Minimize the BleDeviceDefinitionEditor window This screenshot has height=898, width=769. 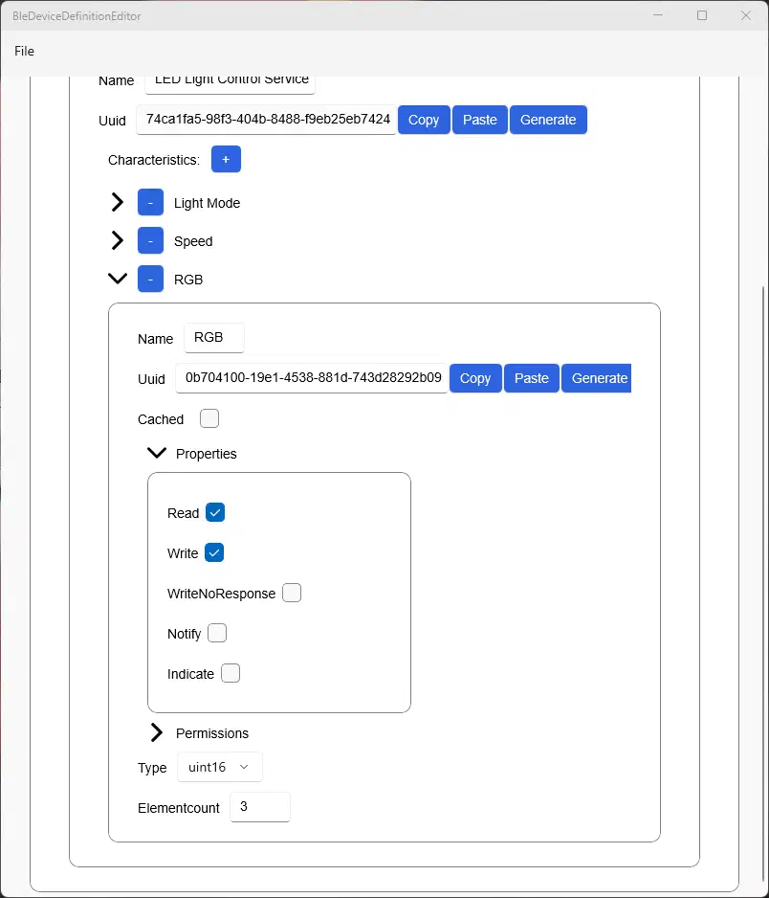[x=658, y=15]
